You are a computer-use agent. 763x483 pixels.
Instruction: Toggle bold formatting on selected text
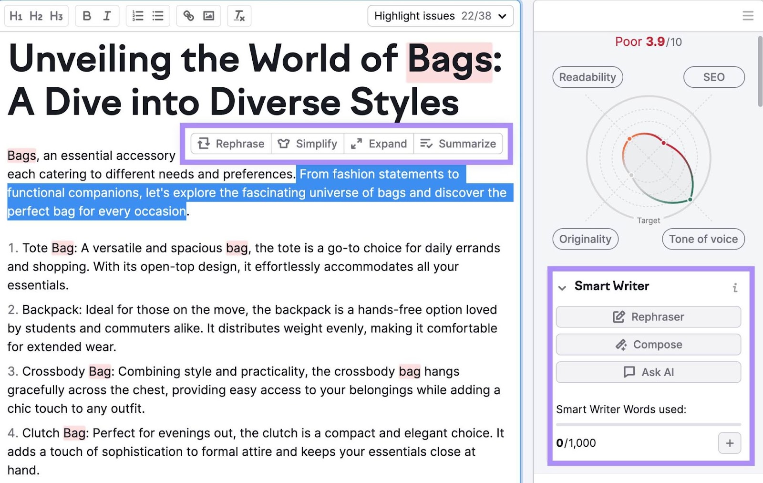[x=86, y=16]
